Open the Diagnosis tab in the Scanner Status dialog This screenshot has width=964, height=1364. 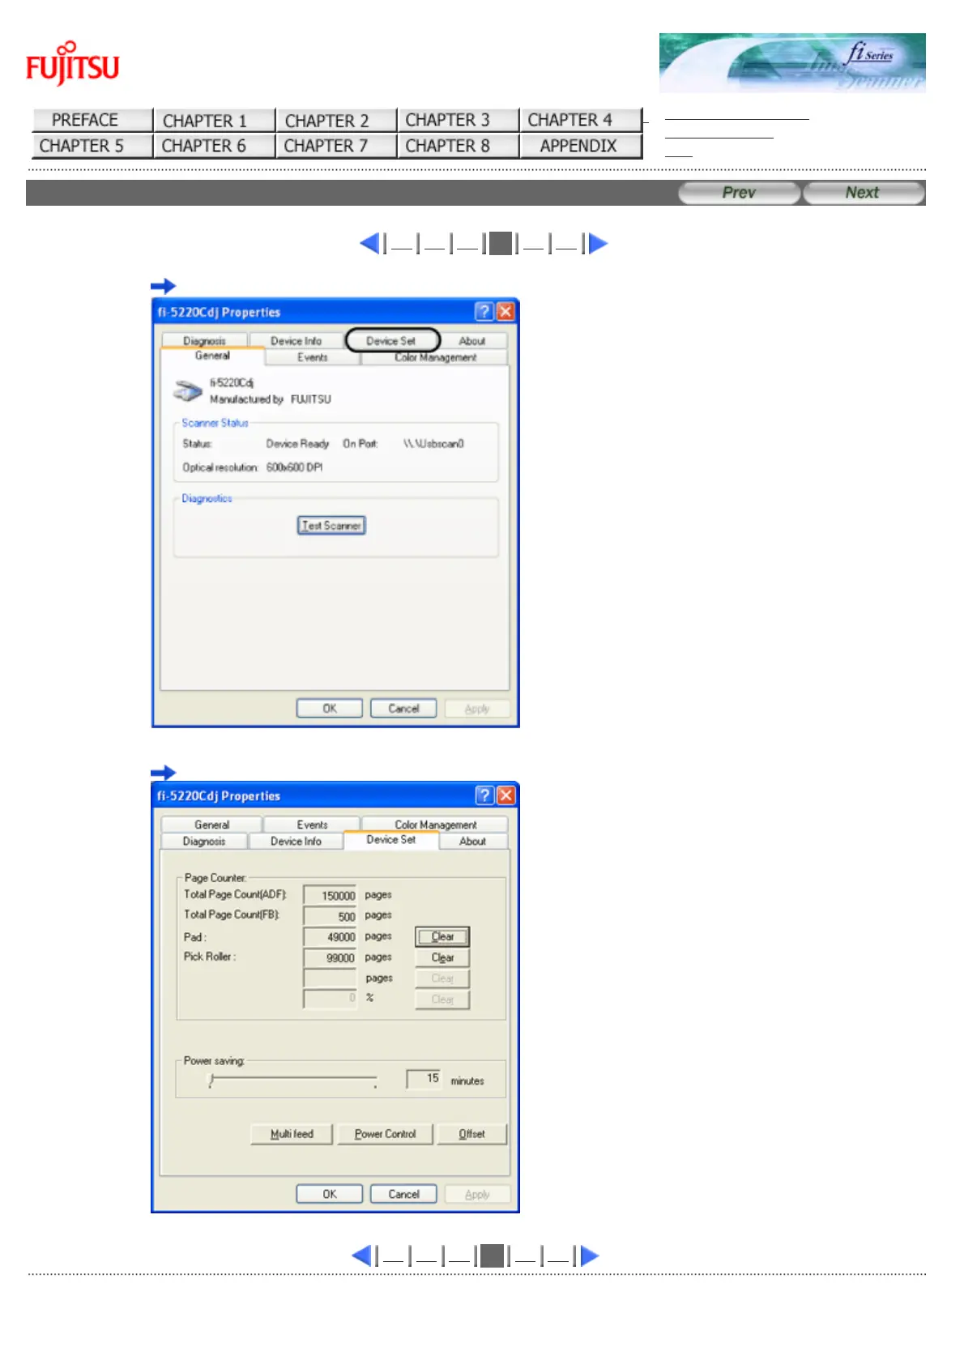pyautogui.click(x=204, y=341)
